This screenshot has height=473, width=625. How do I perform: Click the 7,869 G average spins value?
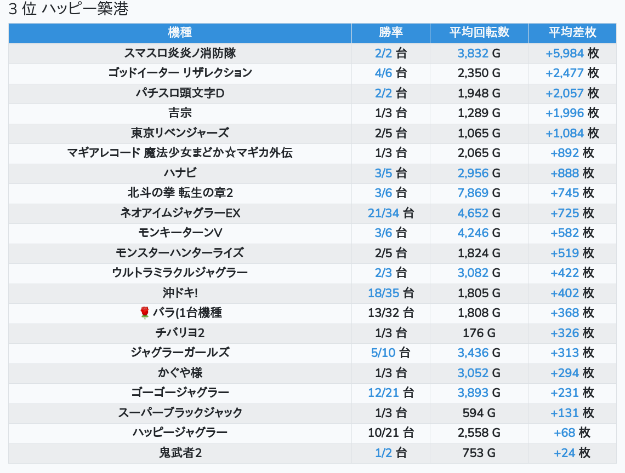[473, 193]
